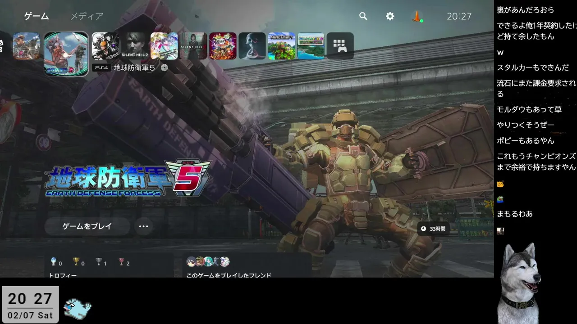Click chat message モルダウもあって草

(x=529, y=109)
